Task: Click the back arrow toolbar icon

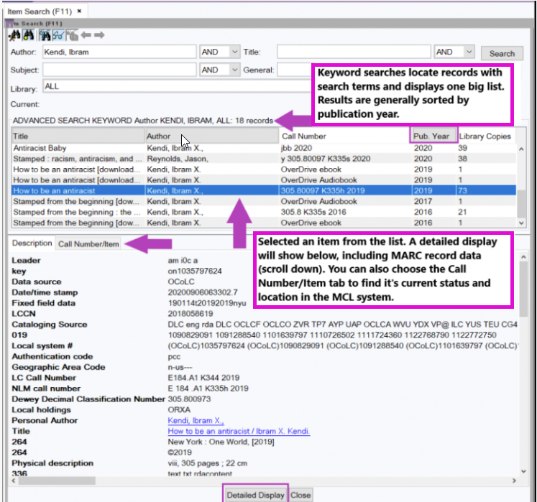Action: coord(86,35)
